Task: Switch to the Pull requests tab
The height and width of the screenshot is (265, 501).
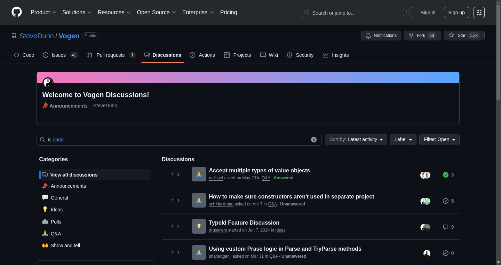Action: point(111,55)
